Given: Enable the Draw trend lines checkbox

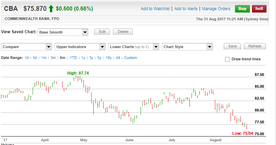Looking at the screenshot, I should (x=227, y=59).
